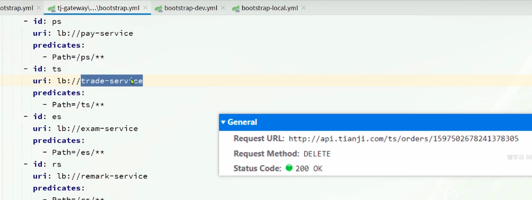Click the highlighted trade-service text
532x200 pixels.
tap(111, 81)
